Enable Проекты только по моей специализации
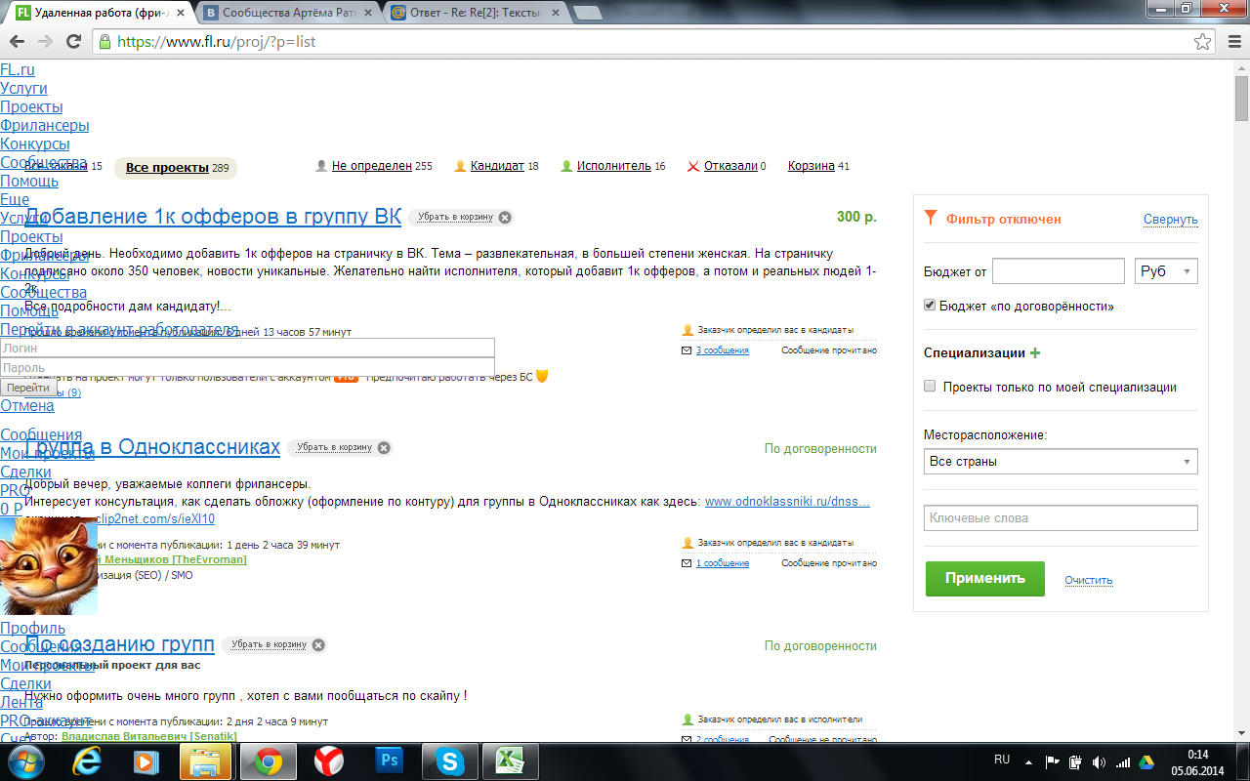Viewport: 1250px width, 781px height. click(x=930, y=387)
